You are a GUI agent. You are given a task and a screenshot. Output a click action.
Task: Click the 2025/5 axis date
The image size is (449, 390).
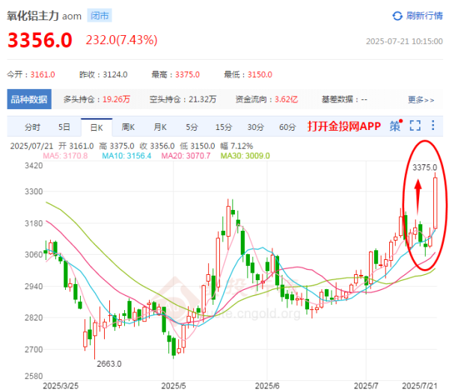(174, 386)
